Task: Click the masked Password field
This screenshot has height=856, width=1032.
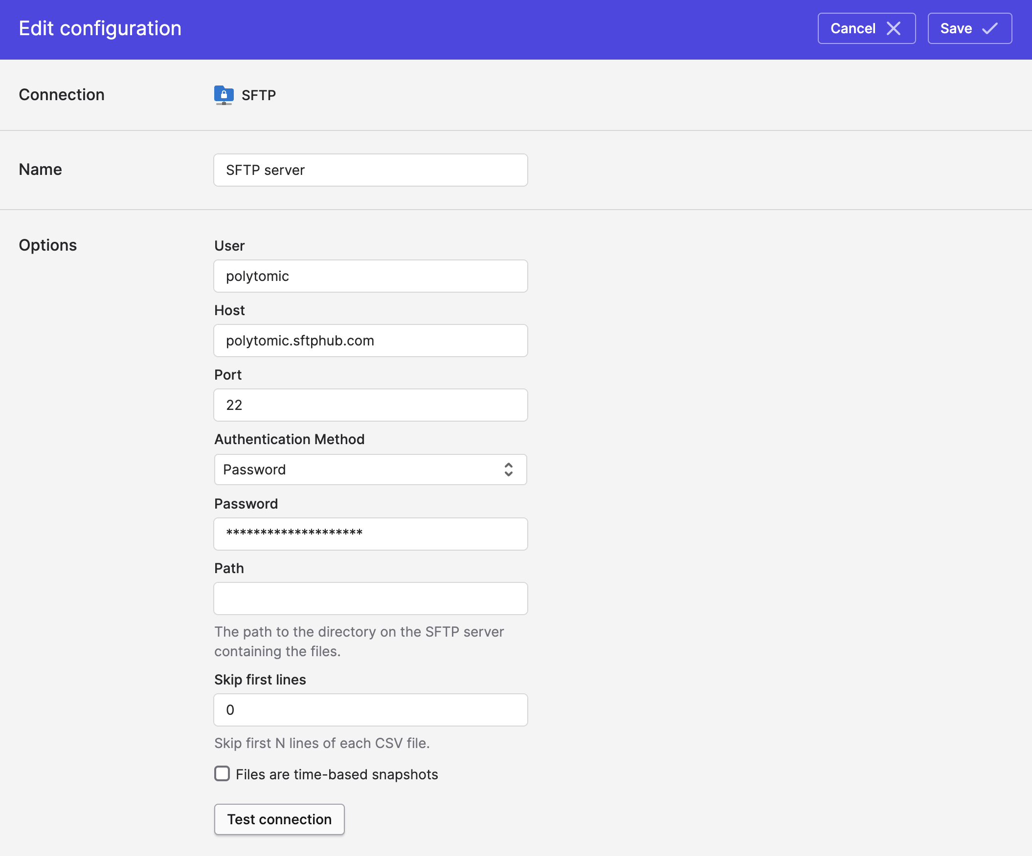Action: pyautogui.click(x=371, y=534)
